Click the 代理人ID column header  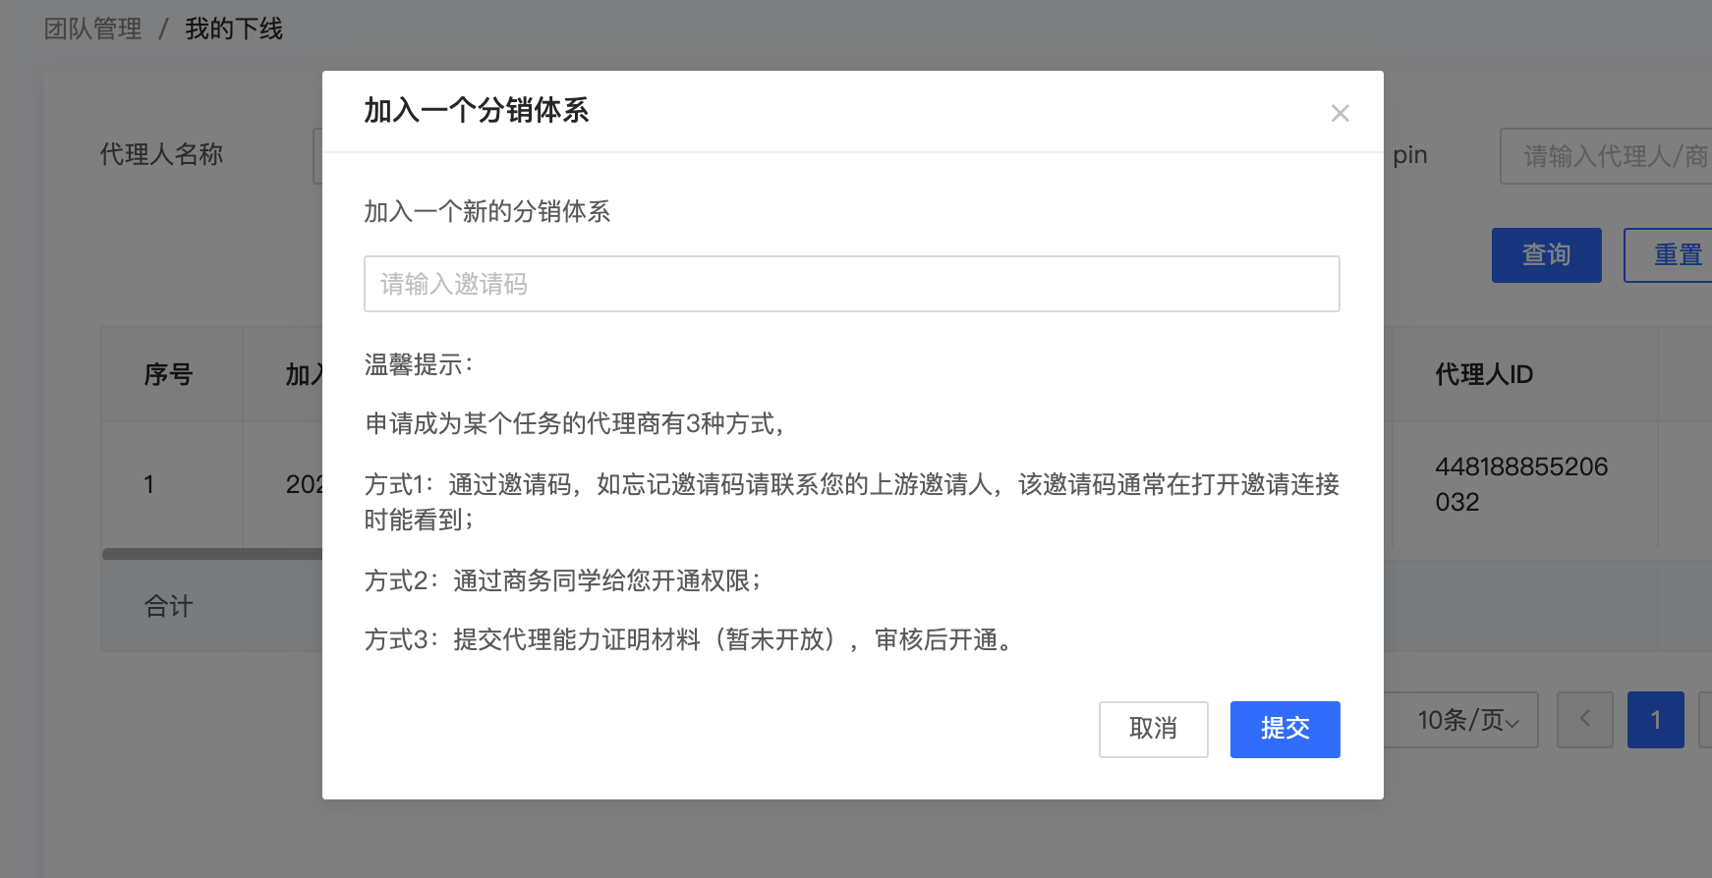[x=1483, y=374]
